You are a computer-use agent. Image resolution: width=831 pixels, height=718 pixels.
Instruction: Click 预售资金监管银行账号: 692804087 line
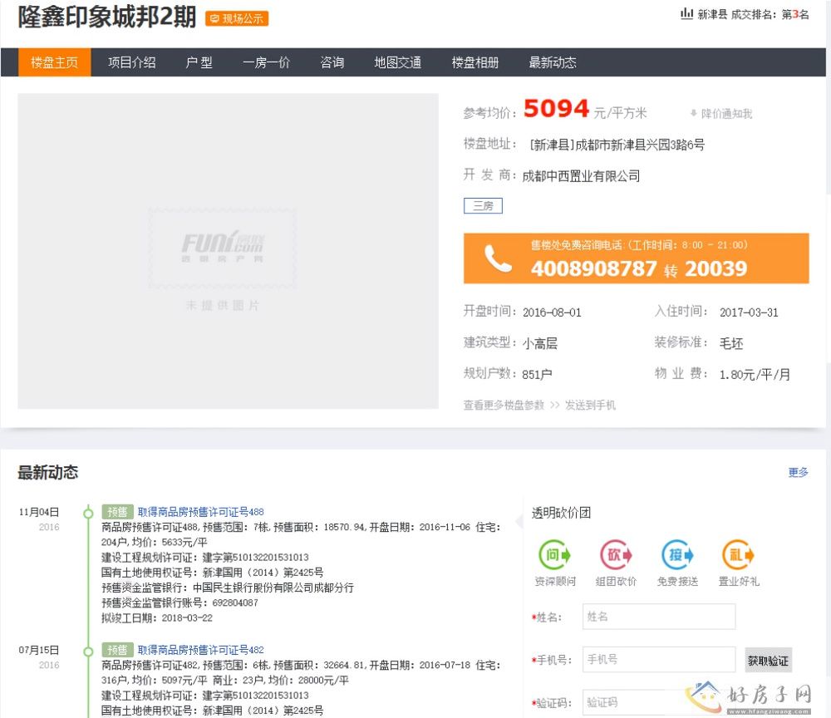coord(179,602)
